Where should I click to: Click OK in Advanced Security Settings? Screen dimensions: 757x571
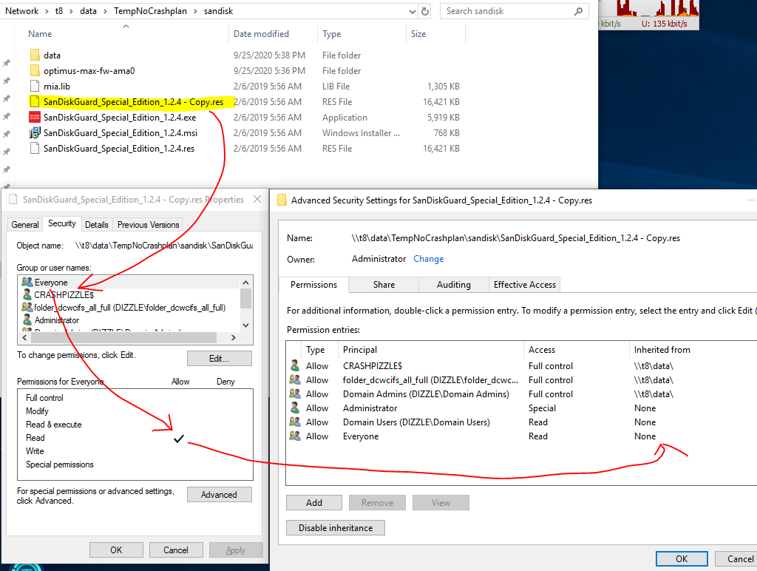[682, 558]
